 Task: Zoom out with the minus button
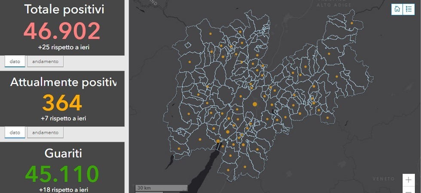409,190
